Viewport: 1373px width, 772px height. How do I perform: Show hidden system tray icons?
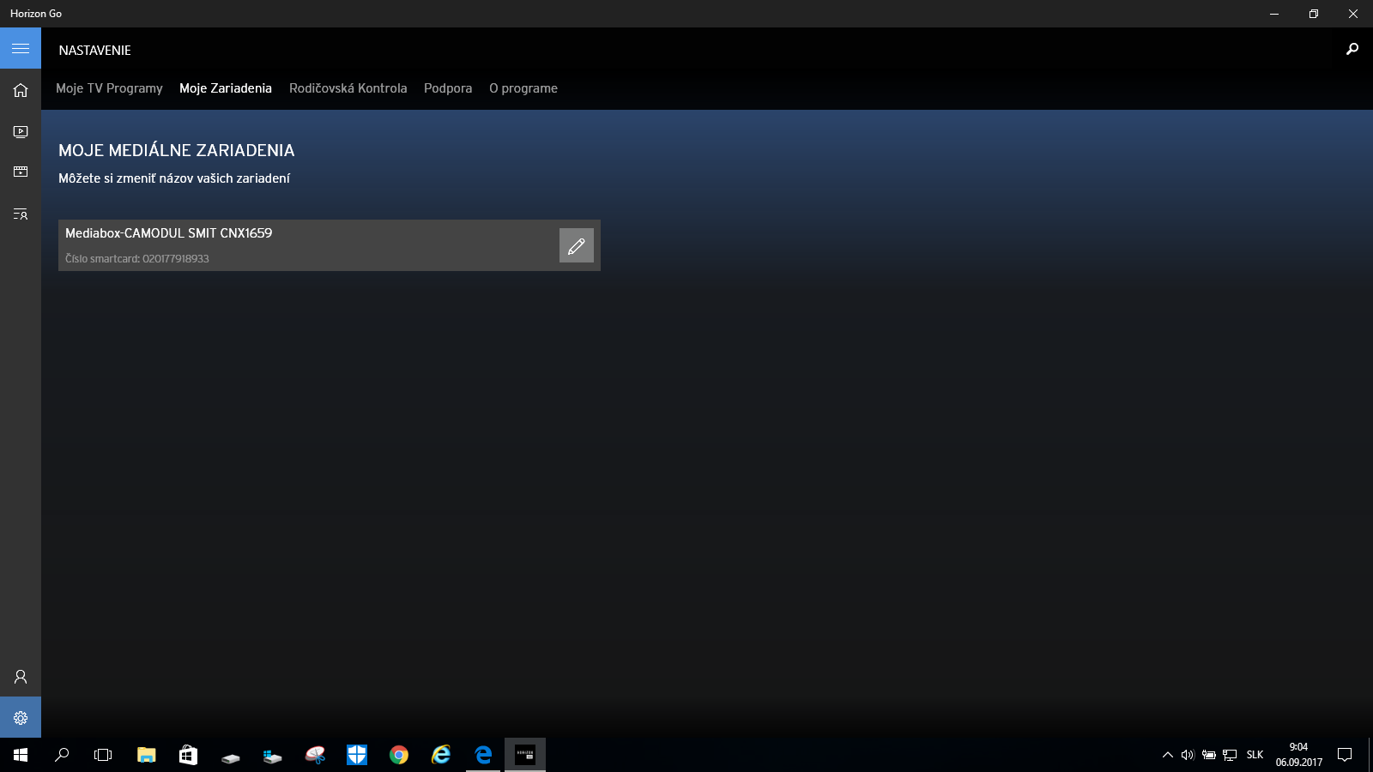[x=1168, y=755]
